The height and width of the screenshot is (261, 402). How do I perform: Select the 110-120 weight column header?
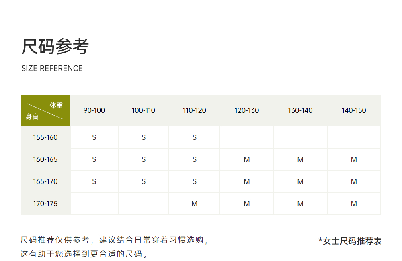pos(194,110)
